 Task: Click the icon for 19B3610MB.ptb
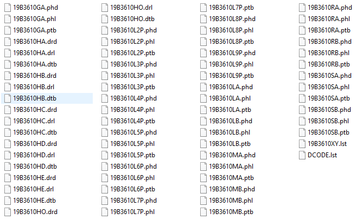point(203,212)
